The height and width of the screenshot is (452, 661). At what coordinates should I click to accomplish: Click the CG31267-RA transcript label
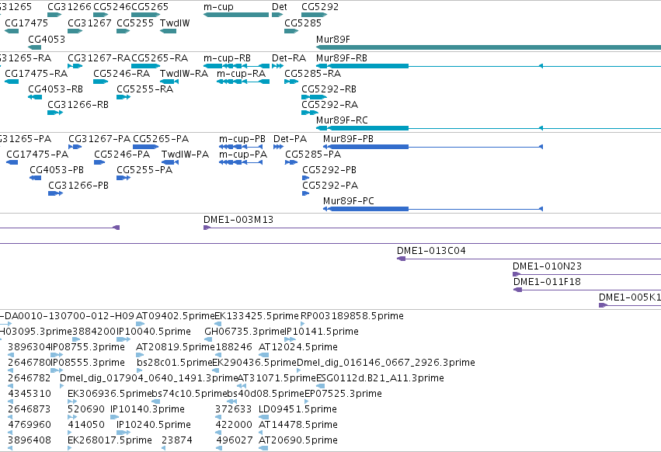tap(99, 57)
